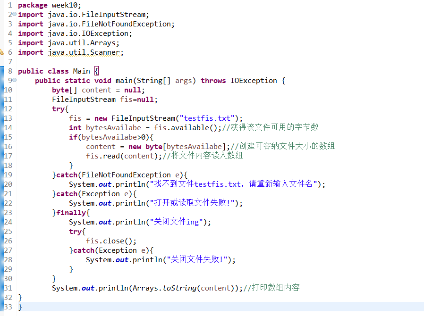Viewport: 424px width, 316px height.
Task: Click the string "打开或读取文件失败!"
Action: pos(192,203)
